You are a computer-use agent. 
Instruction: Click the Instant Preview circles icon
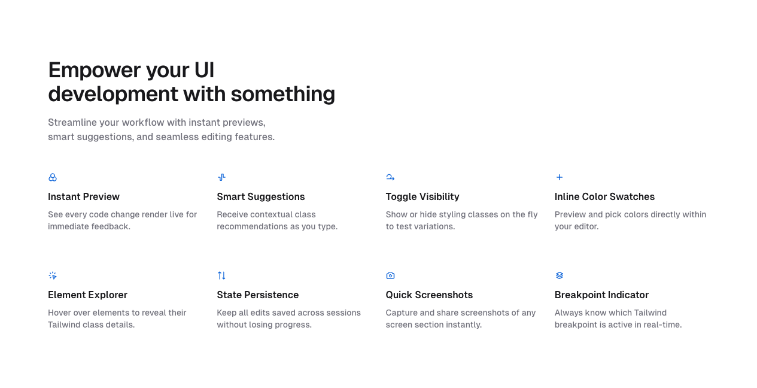(x=53, y=177)
